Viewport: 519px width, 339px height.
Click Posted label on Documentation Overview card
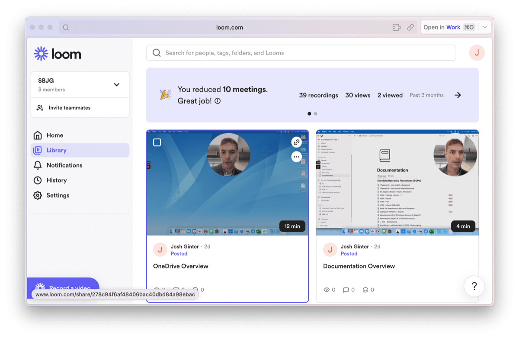(349, 254)
